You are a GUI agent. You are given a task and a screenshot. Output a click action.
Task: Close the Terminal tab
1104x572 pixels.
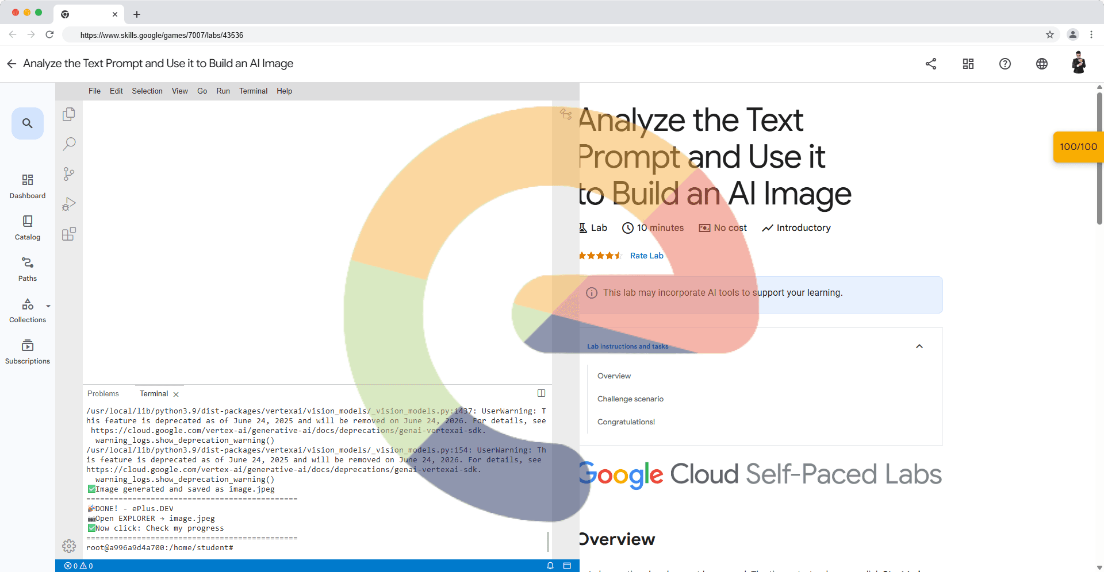(x=176, y=395)
